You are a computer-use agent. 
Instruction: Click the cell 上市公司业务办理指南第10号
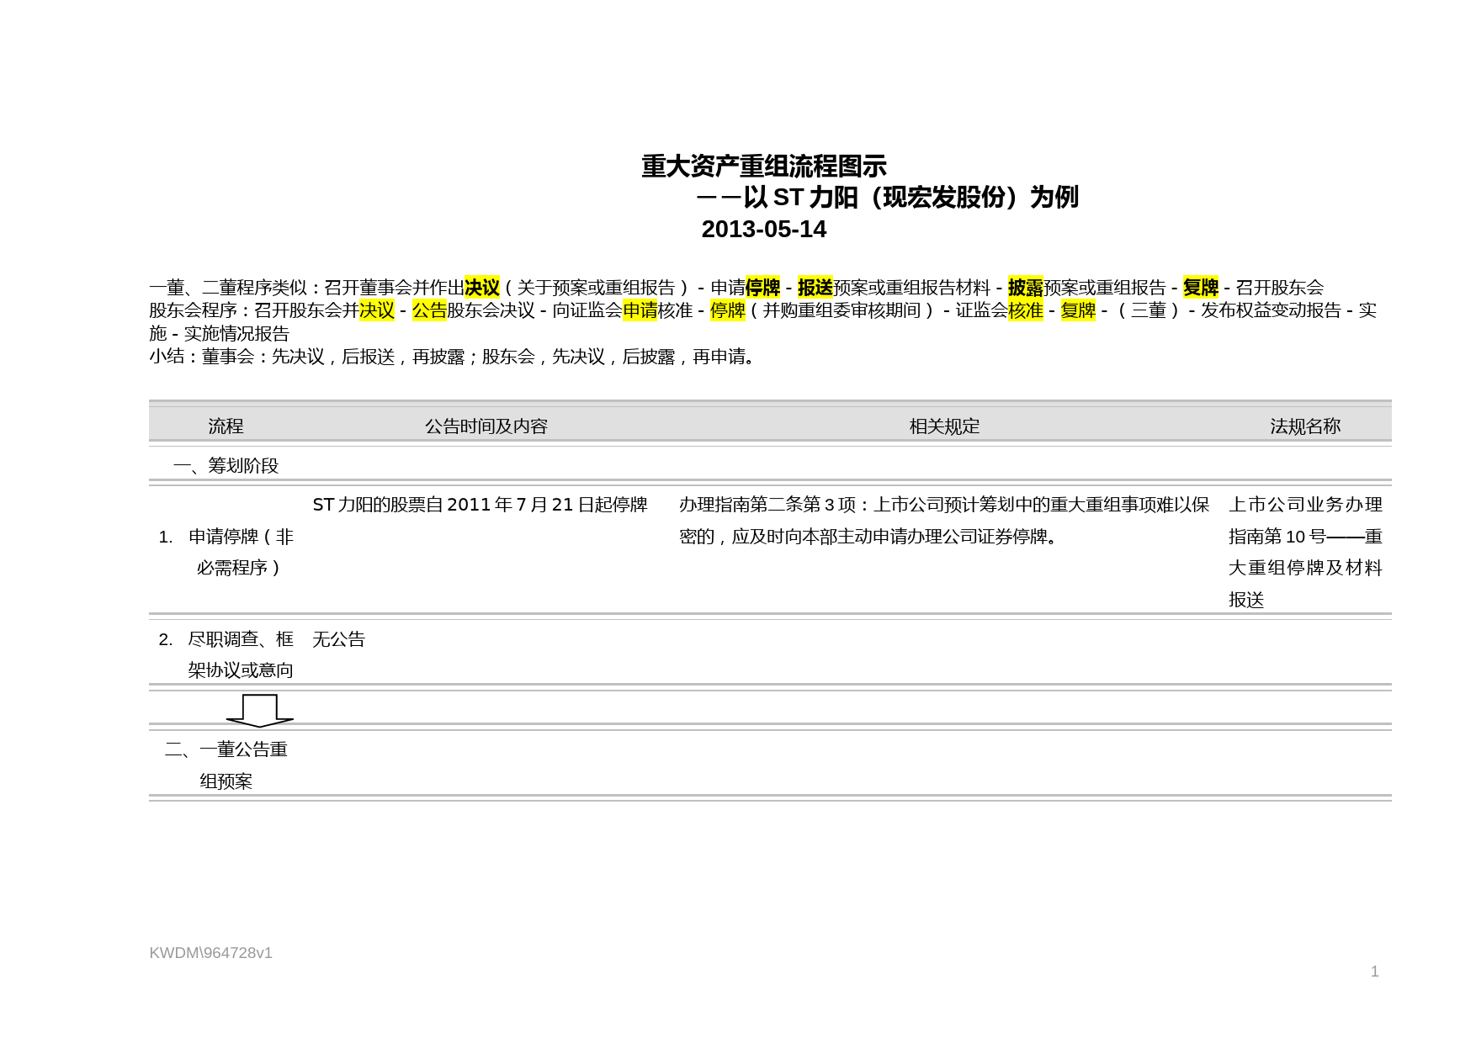coord(1305,552)
